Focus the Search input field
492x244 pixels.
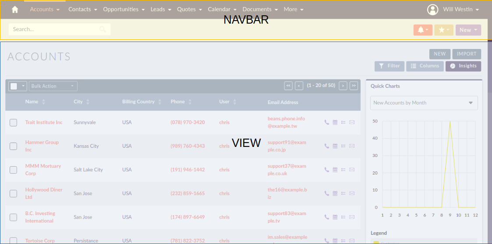coord(60,29)
